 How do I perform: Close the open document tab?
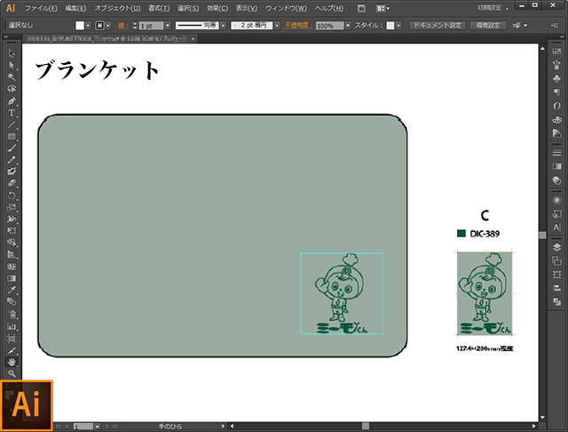point(193,38)
